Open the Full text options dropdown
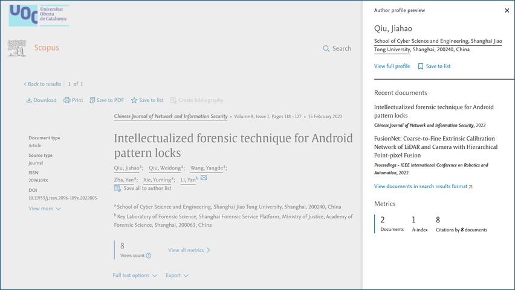 tap(135, 276)
